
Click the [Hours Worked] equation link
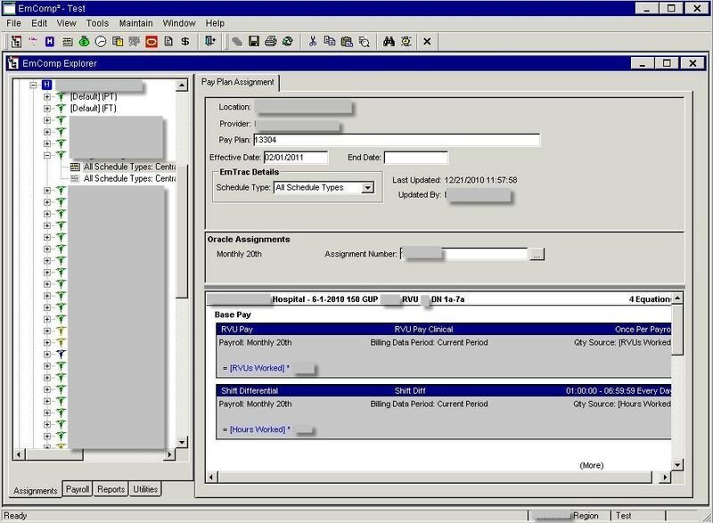coord(258,429)
